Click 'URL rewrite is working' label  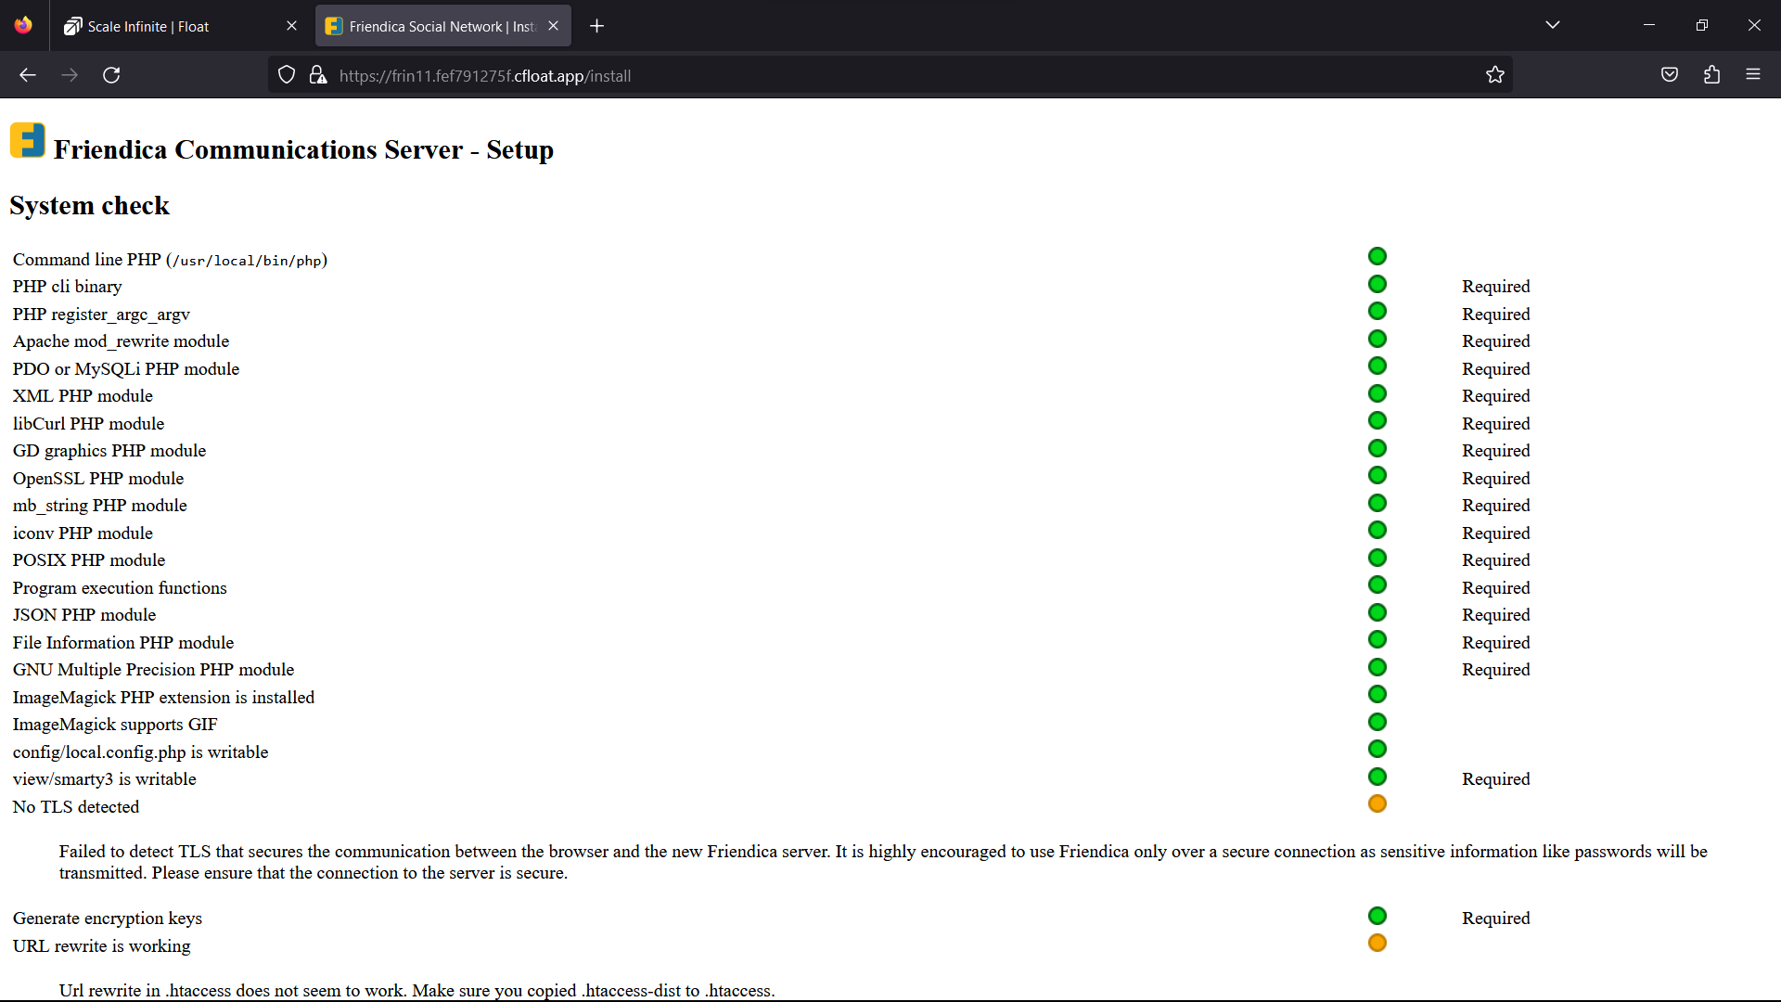pyautogui.click(x=102, y=946)
